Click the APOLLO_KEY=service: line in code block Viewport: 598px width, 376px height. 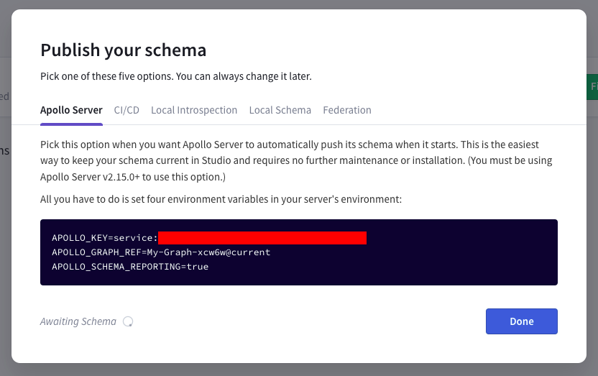pos(105,238)
